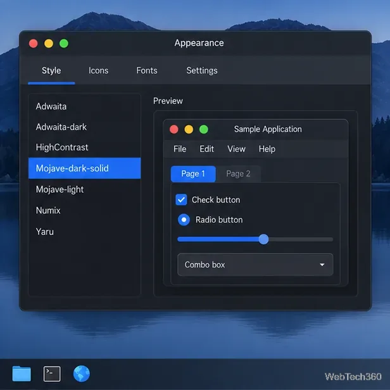Screen dimensions: 390x390
Task: Launch the terminal from the taskbar
Action: pyautogui.click(x=52, y=374)
